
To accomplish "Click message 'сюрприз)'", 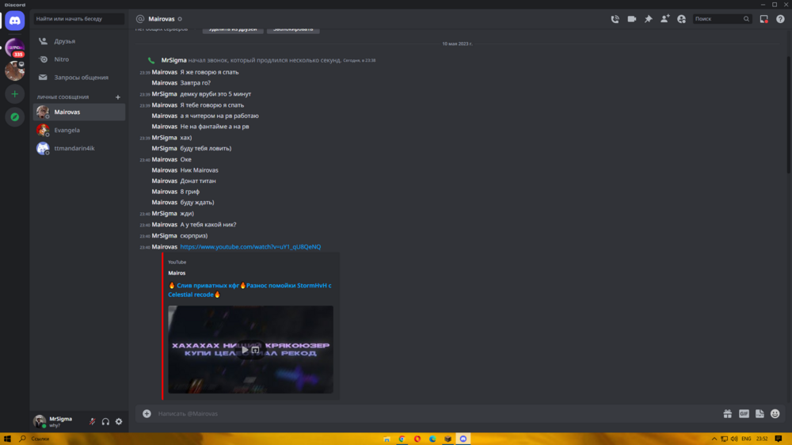I will click(x=193, y=236).
